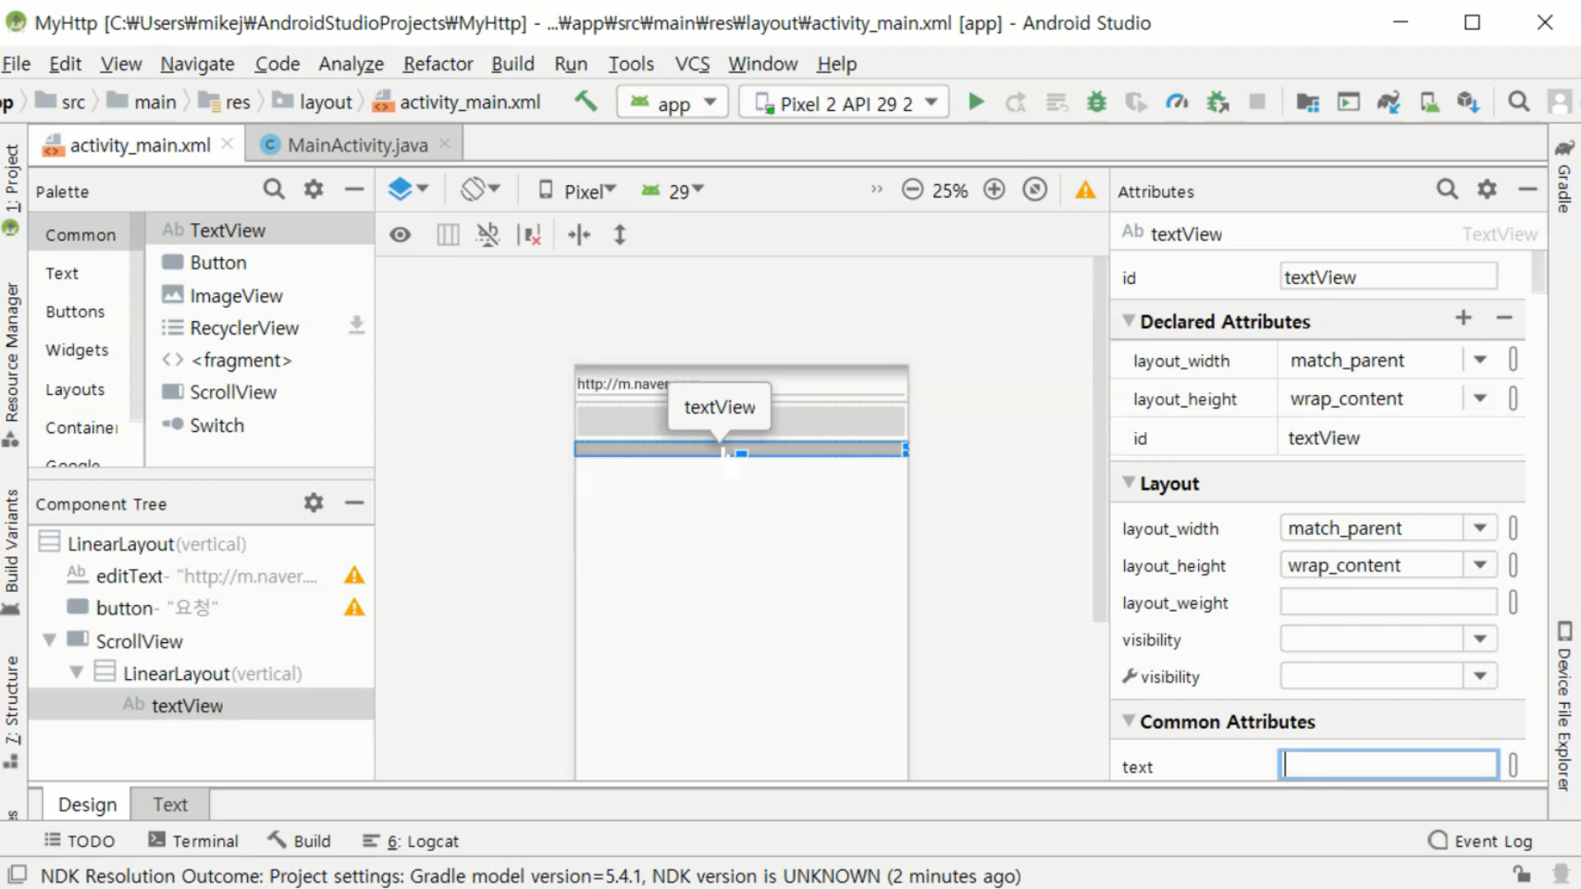
Task: Click the hammer Make Project icon
Action: click(x=585, y=102)
